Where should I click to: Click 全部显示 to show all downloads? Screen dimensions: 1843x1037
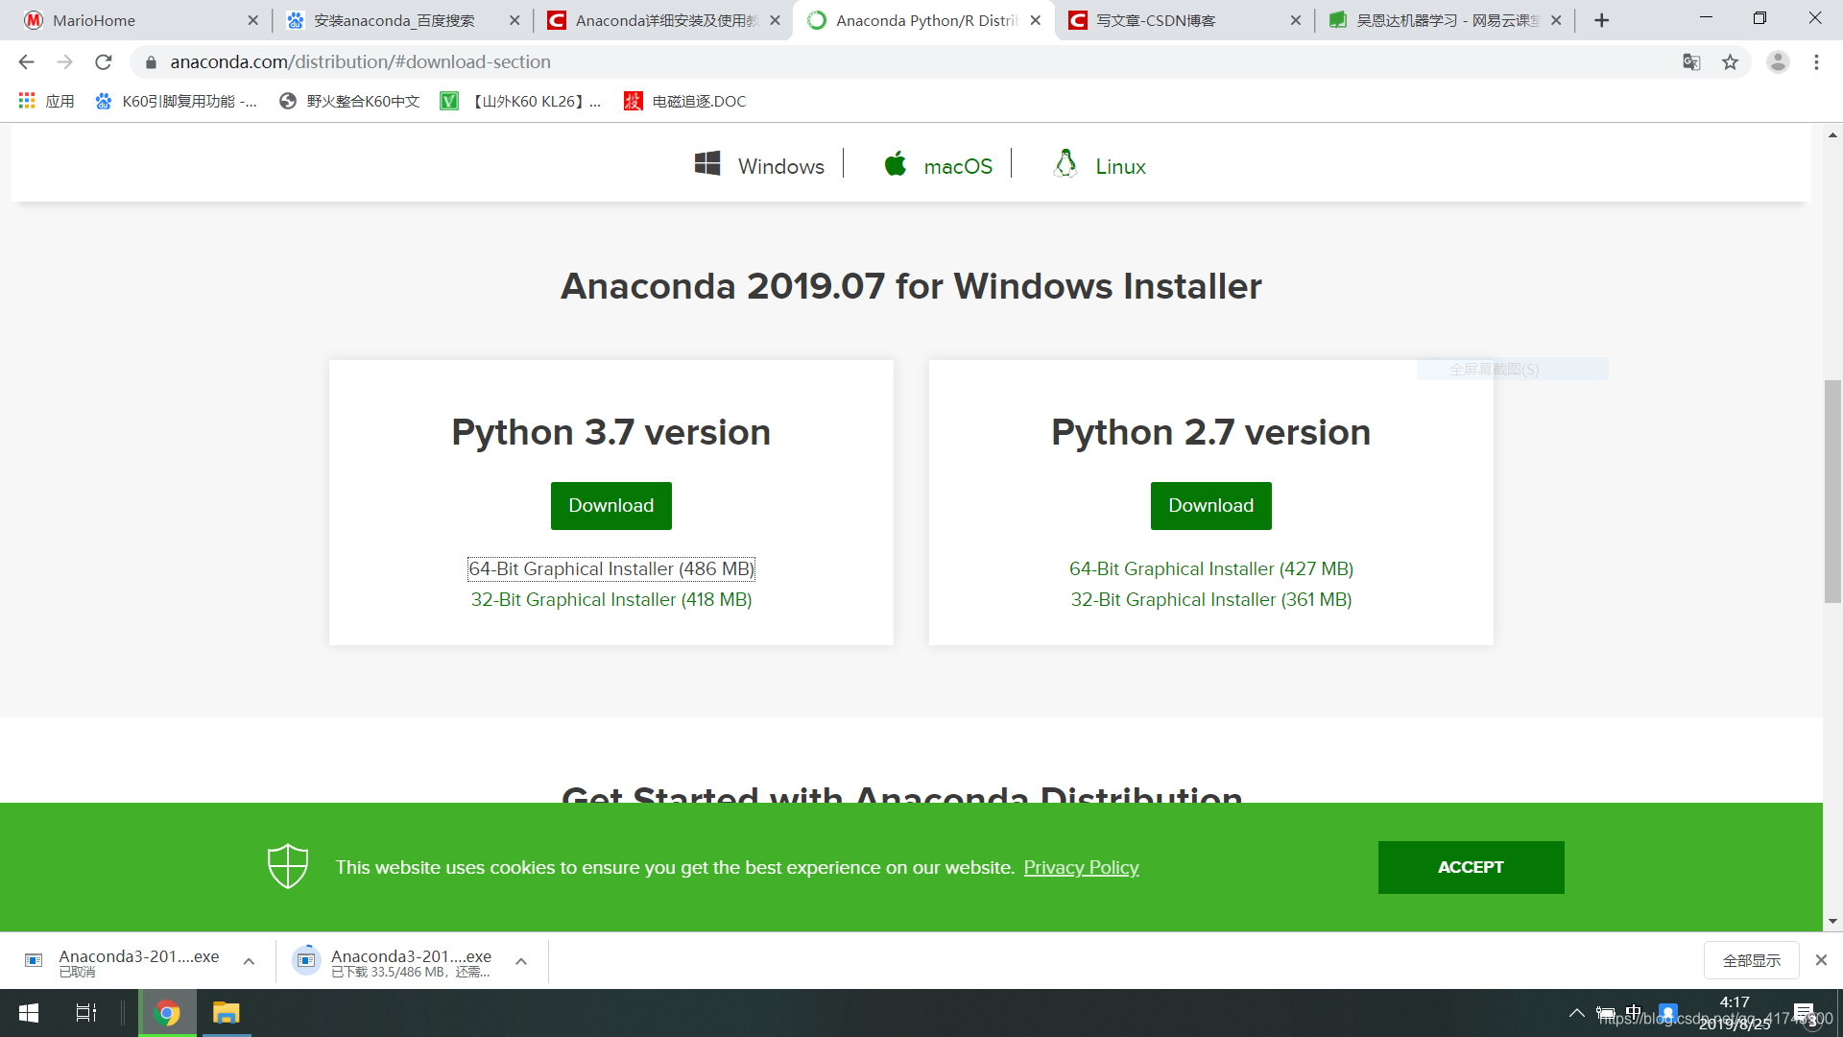pyautogui.click(x=1751, y=960)
